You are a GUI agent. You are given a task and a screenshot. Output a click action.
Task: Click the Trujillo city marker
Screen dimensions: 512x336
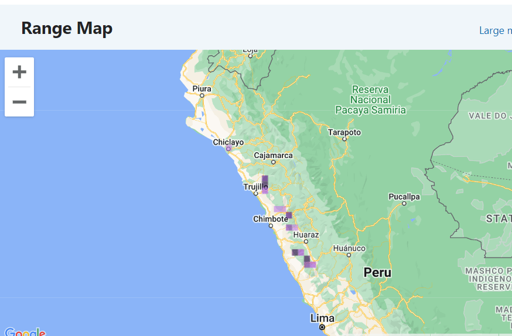pyautogui.click(x=255, y=193)
